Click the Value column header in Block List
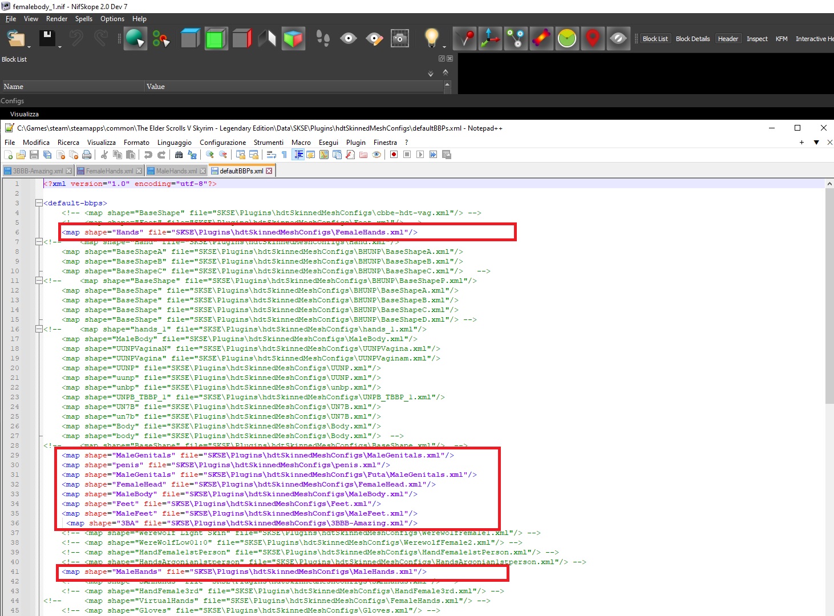Image resolution: width=834 pixels, height=616 pixels. (x=293, y=87)
